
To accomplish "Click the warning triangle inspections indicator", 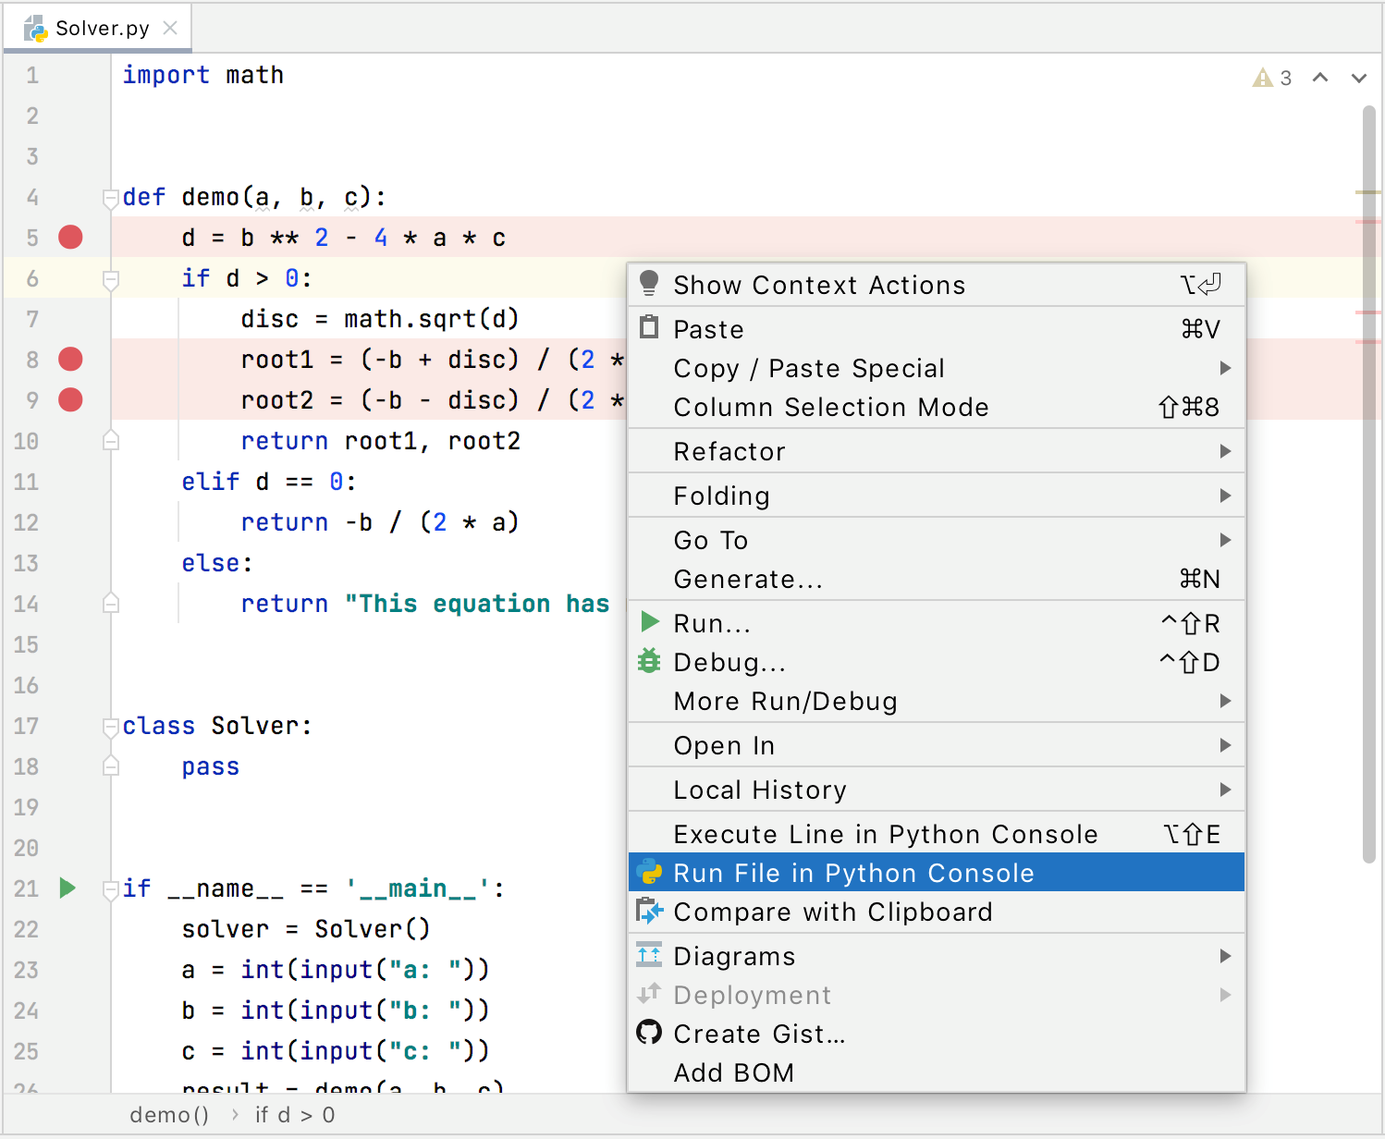I will (x=1261, y=78).
